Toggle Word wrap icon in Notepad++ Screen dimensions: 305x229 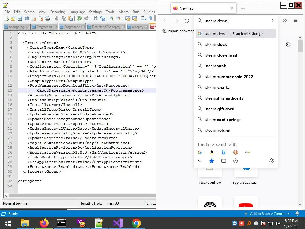144,18
